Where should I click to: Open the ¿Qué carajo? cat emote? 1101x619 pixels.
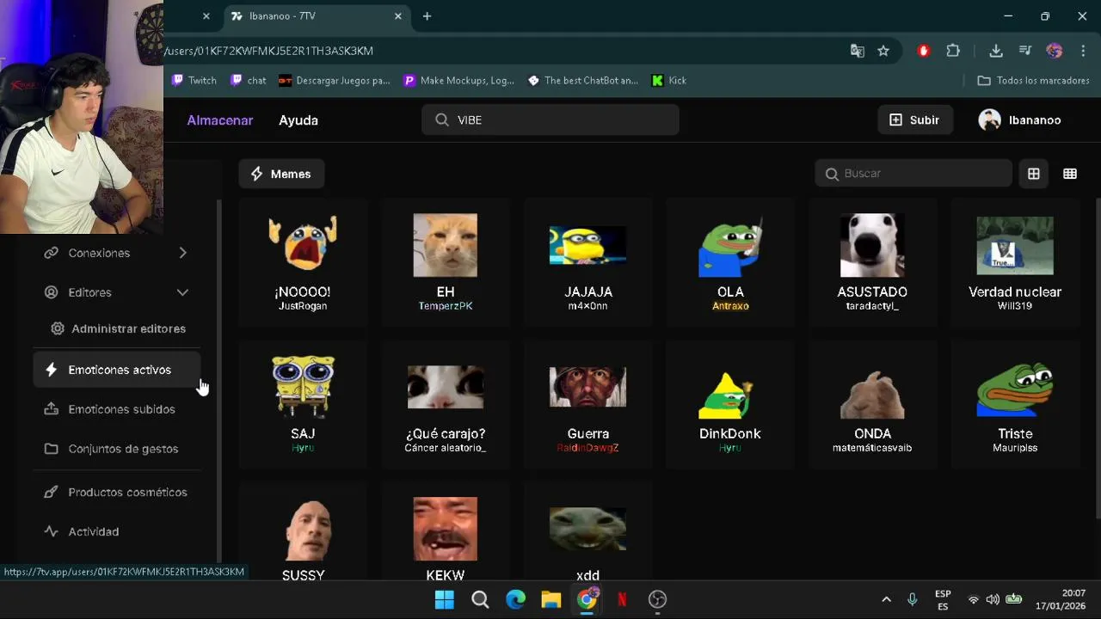pyautogui.click(x=446, y=404)
